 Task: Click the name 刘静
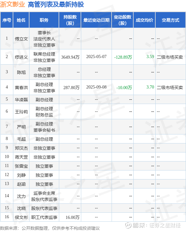click(21, 175)
